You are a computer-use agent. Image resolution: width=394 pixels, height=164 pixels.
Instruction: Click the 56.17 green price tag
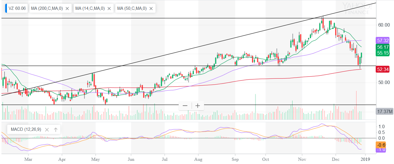coord(383,47)
